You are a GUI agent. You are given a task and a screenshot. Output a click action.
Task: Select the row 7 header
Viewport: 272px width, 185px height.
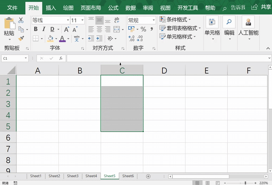click(8, 149)
